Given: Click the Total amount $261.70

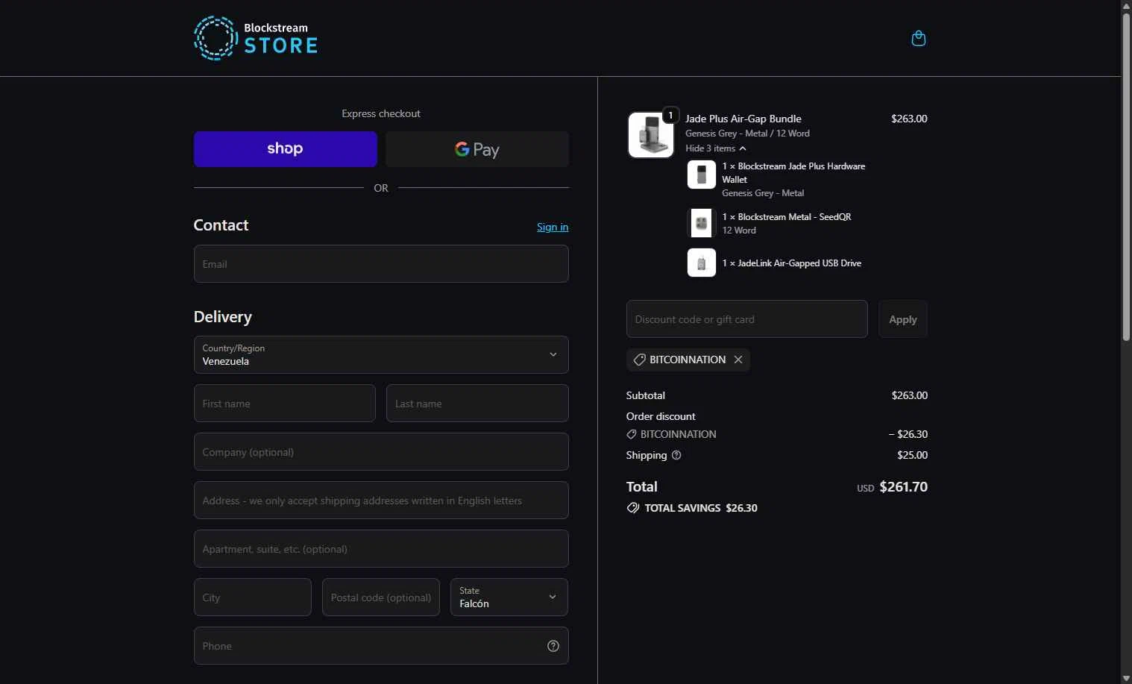Looking at the screenshot, I should pyautogui.click(x=904, y=487).
